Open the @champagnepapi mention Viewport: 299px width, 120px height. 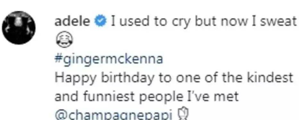tap(114, 115)
